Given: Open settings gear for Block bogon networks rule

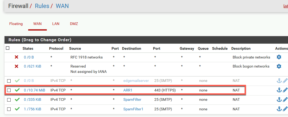Looking at the screenshot, I should coord(279,66).
